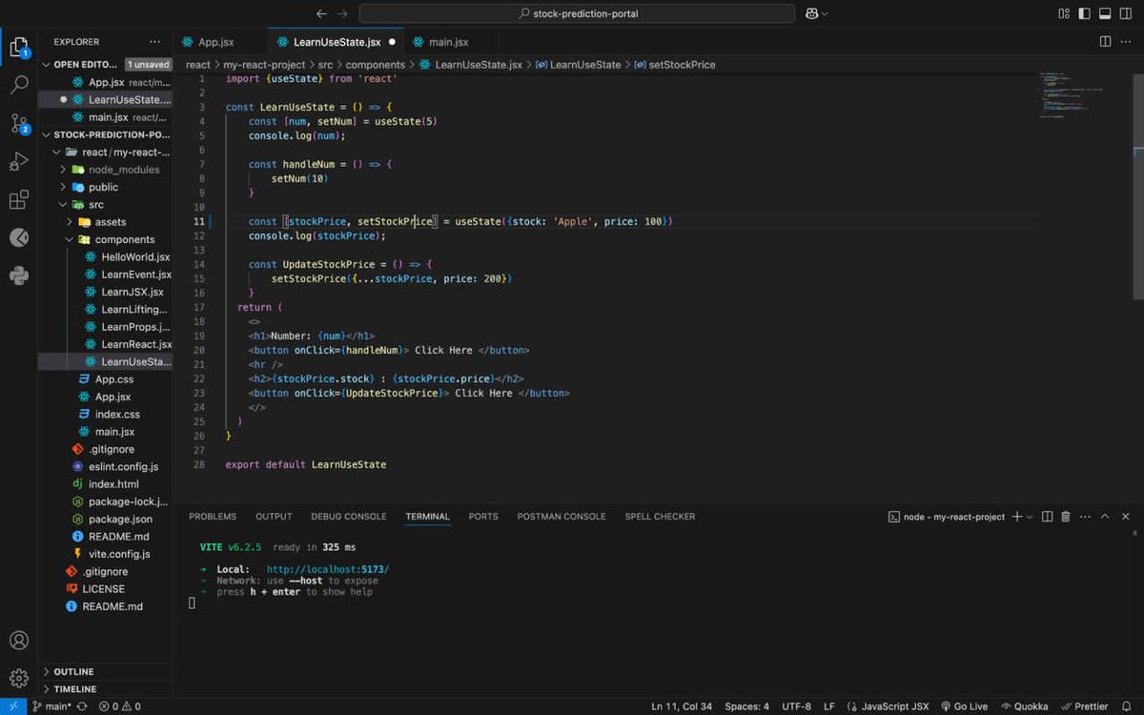This screenshot has height=715, width=1144.
Task: Open the notifications bell in status bar
Action: pyautogui.click(x=1127, y=706)
